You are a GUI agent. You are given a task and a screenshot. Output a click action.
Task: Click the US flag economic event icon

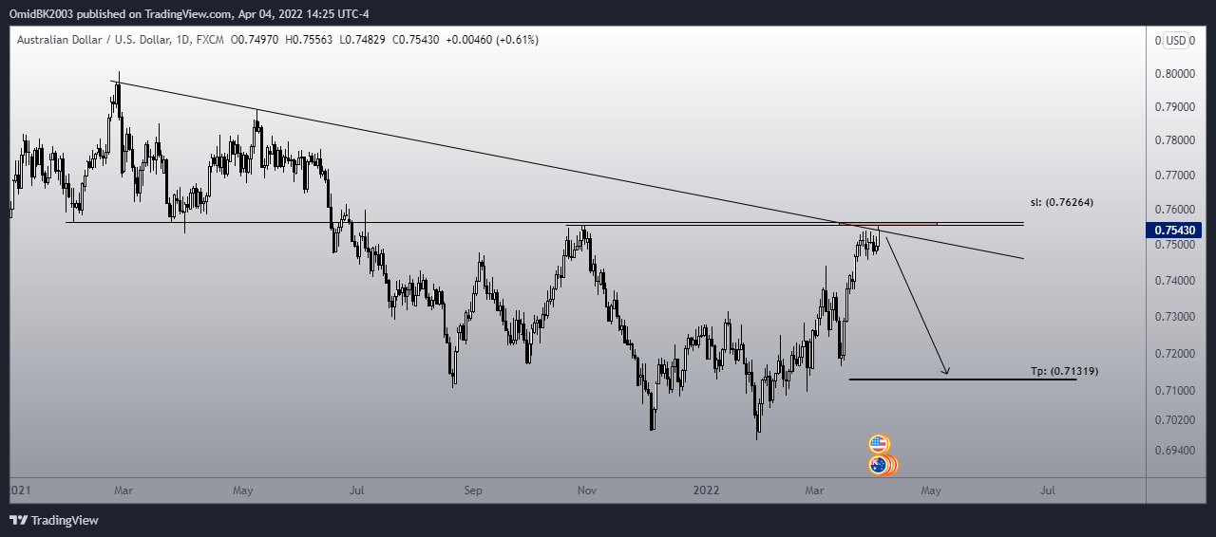tap(879, 444)
